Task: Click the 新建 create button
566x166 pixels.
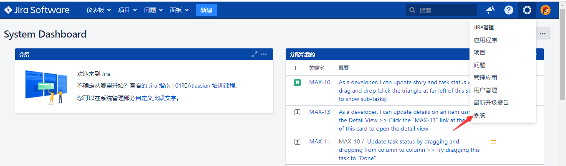Action: (206, 10)
